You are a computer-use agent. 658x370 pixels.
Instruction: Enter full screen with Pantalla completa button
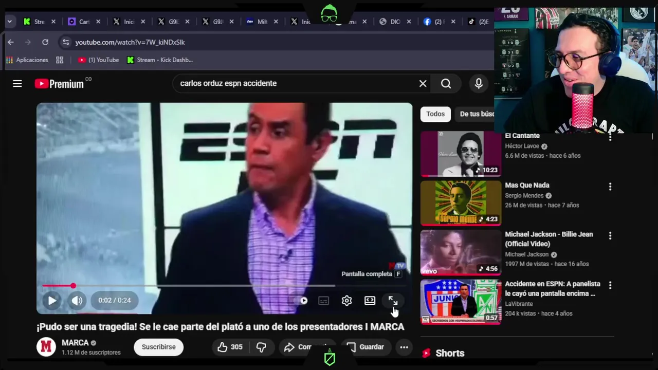pyautogui.click(x=393, y=301)
